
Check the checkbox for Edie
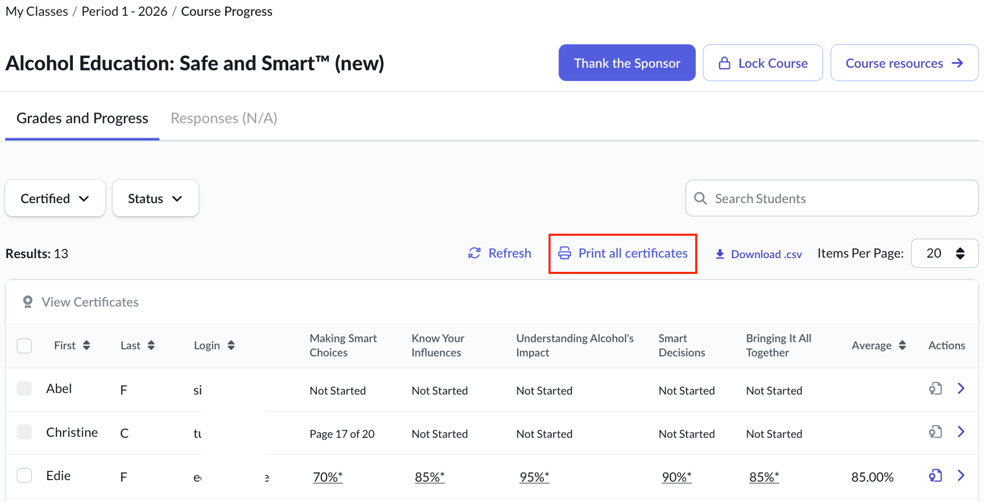click(x=24, y=476)
